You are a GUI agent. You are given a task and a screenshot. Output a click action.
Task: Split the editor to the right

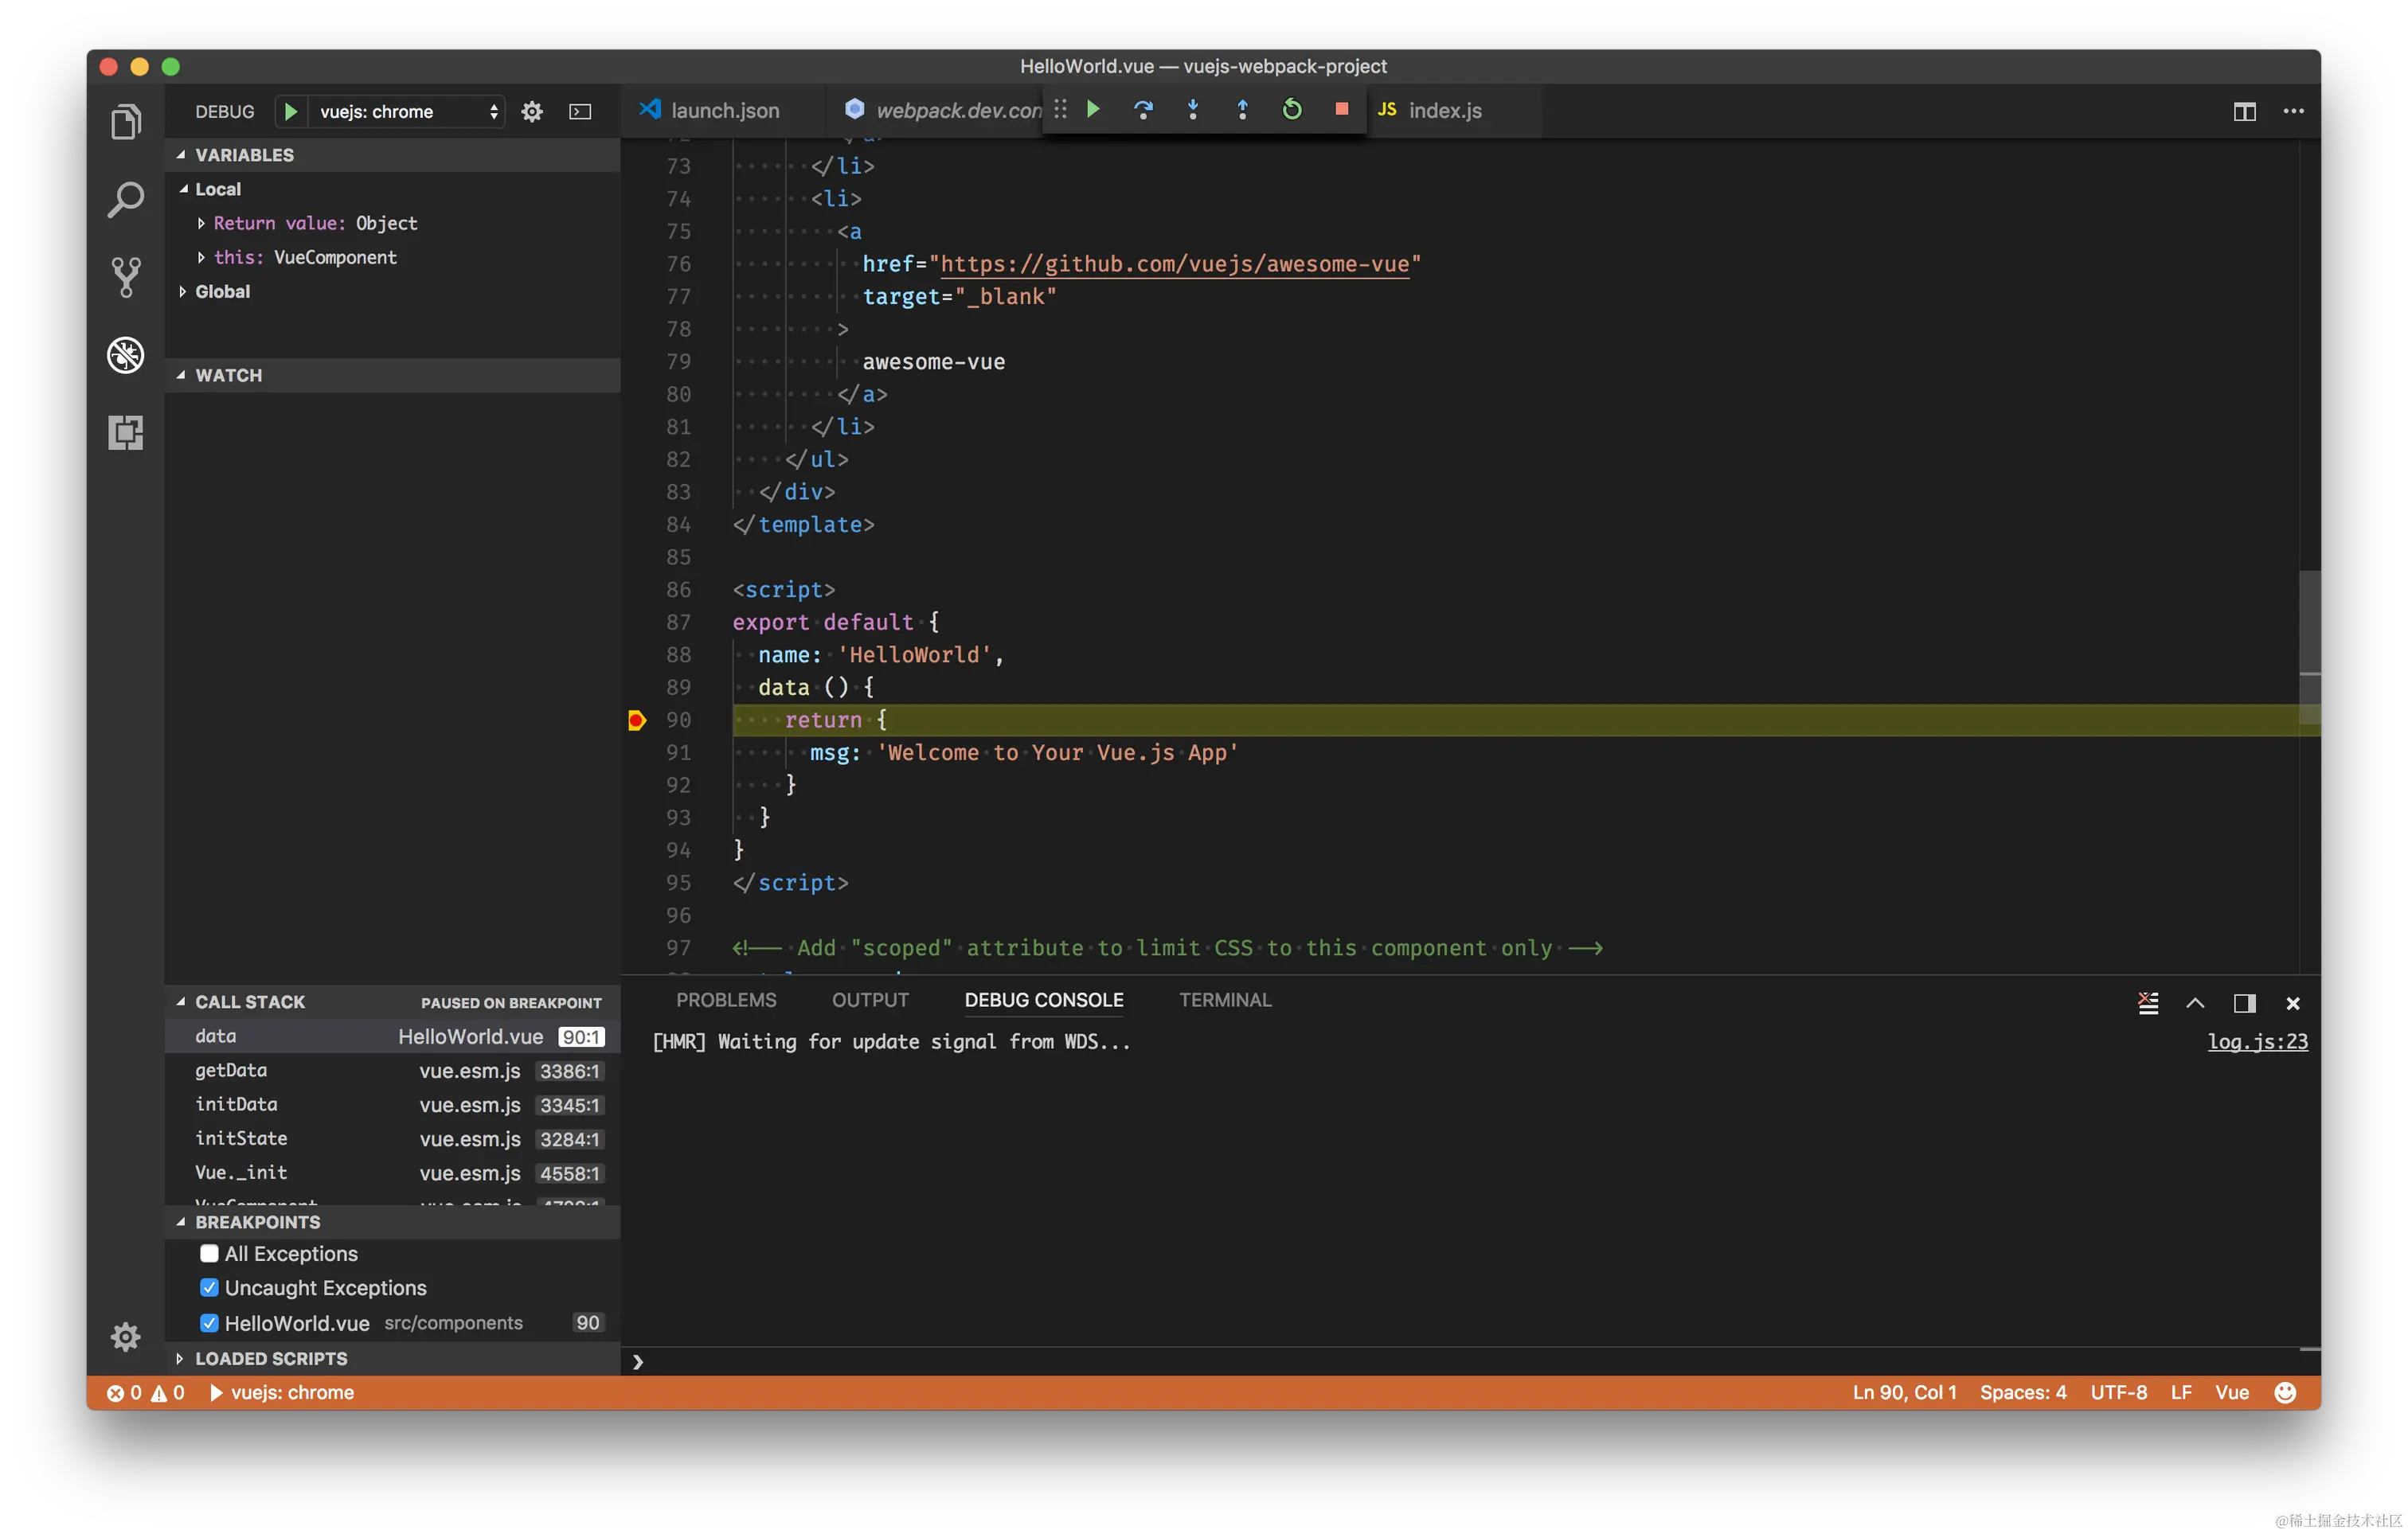[2244, 112]
